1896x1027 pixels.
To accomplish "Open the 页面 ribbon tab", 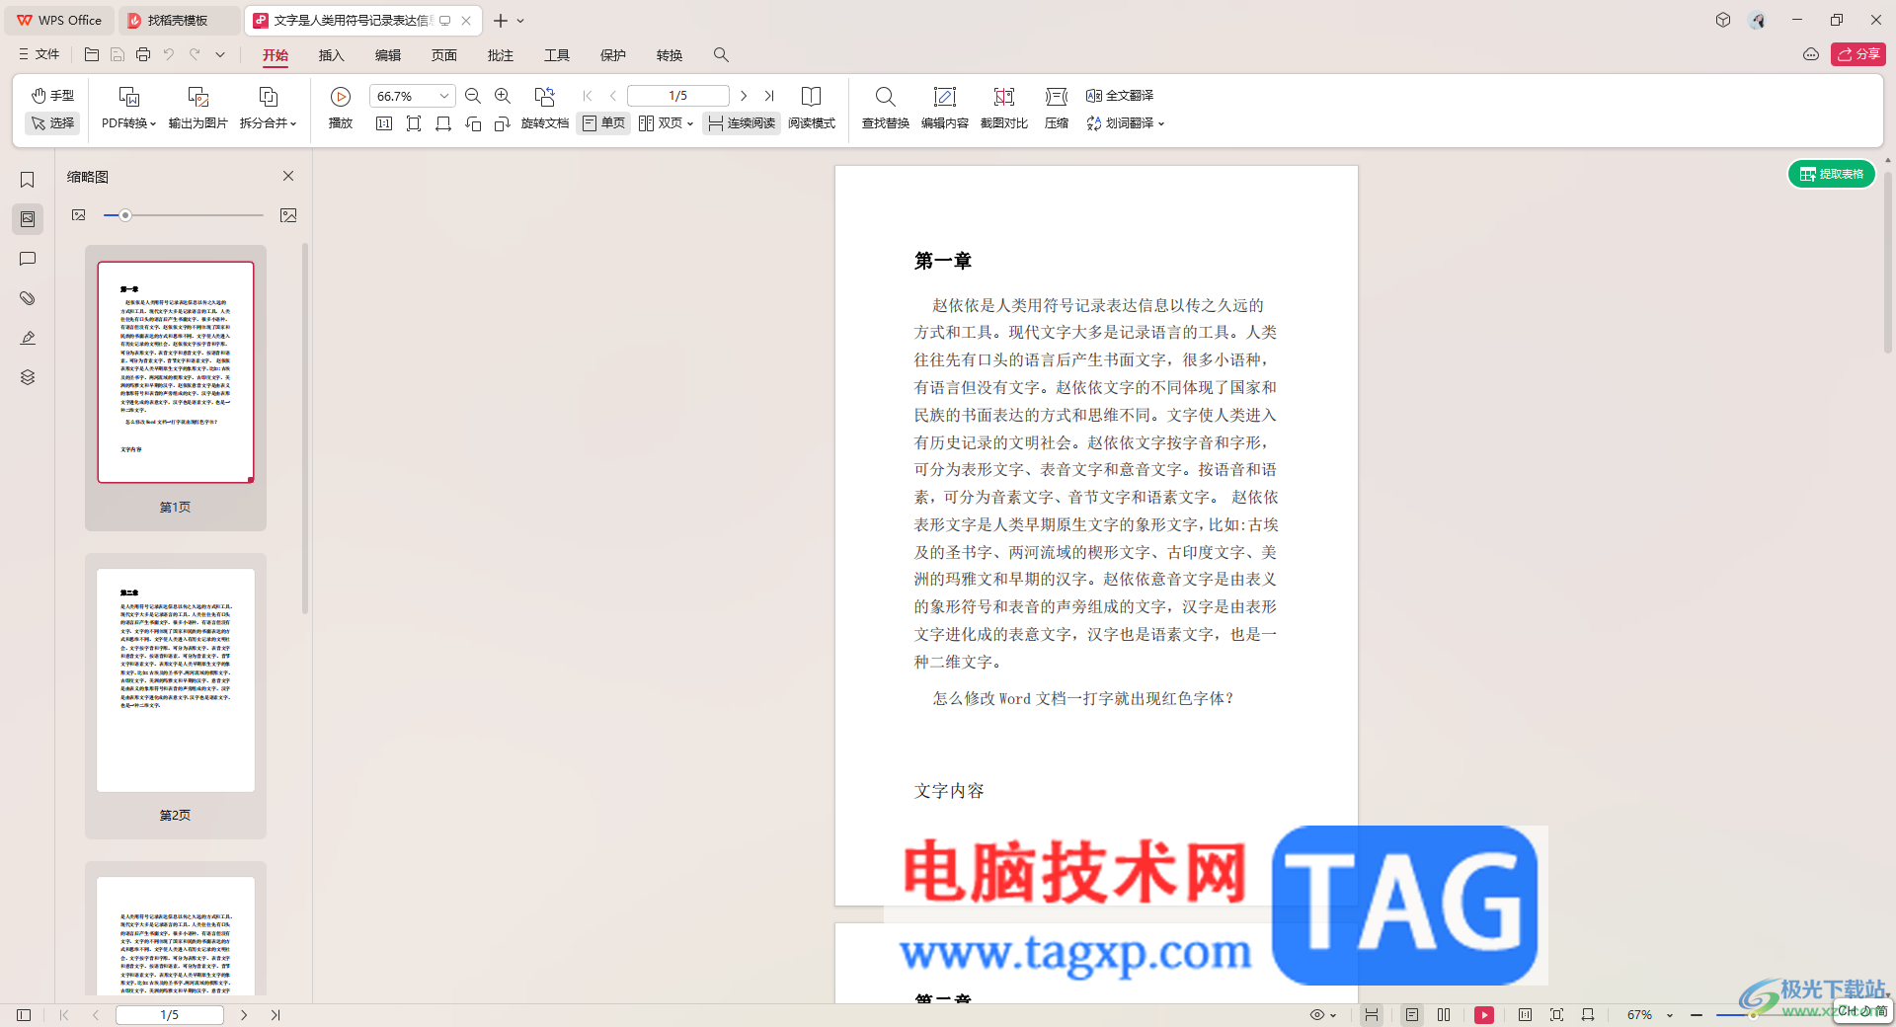I will point(444,55).
